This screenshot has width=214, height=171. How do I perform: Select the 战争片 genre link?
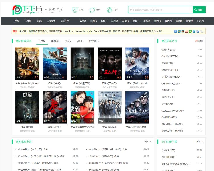click(147, 21)
